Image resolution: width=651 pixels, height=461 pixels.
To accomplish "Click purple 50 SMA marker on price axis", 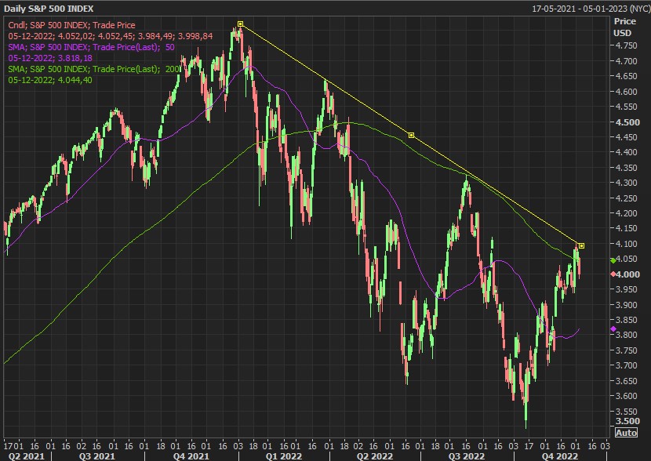I will pos(613,329).
